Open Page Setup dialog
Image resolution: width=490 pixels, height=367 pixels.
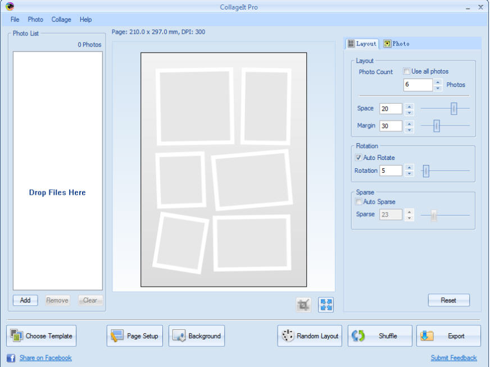click(x=135, y=336)
